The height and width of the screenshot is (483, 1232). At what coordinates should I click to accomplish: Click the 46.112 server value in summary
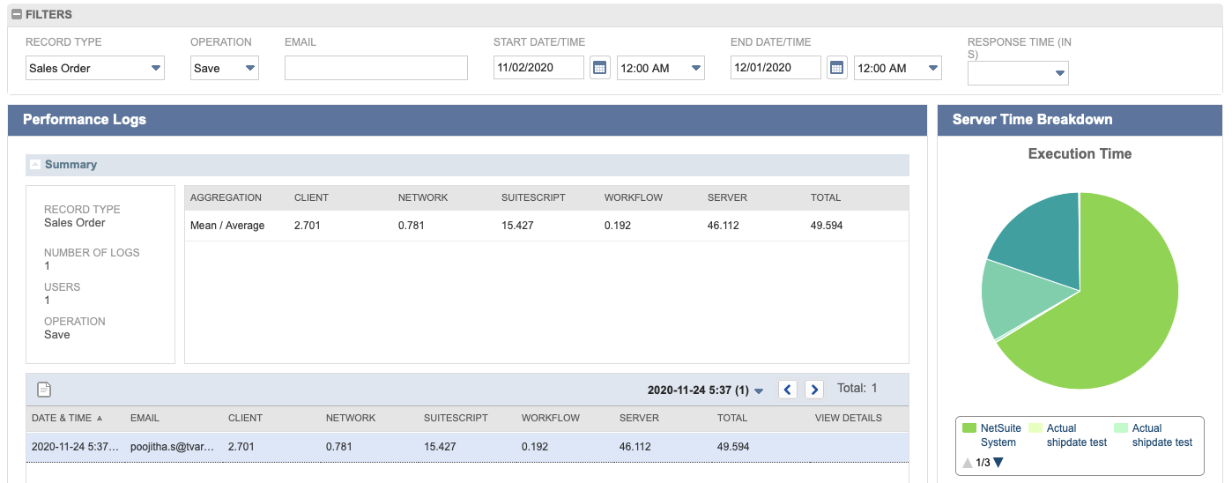(724, 226)
